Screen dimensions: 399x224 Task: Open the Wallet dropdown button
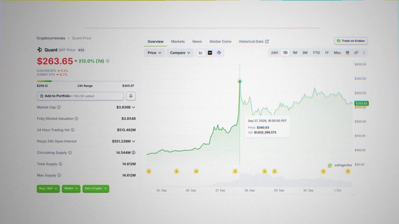(x=71, y=189)
